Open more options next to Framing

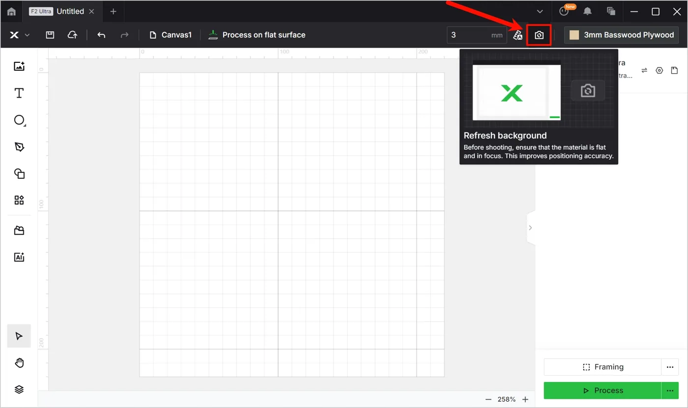[x=670, y=367]
